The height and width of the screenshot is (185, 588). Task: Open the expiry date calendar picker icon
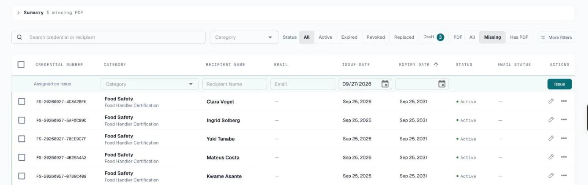point(442,84)
